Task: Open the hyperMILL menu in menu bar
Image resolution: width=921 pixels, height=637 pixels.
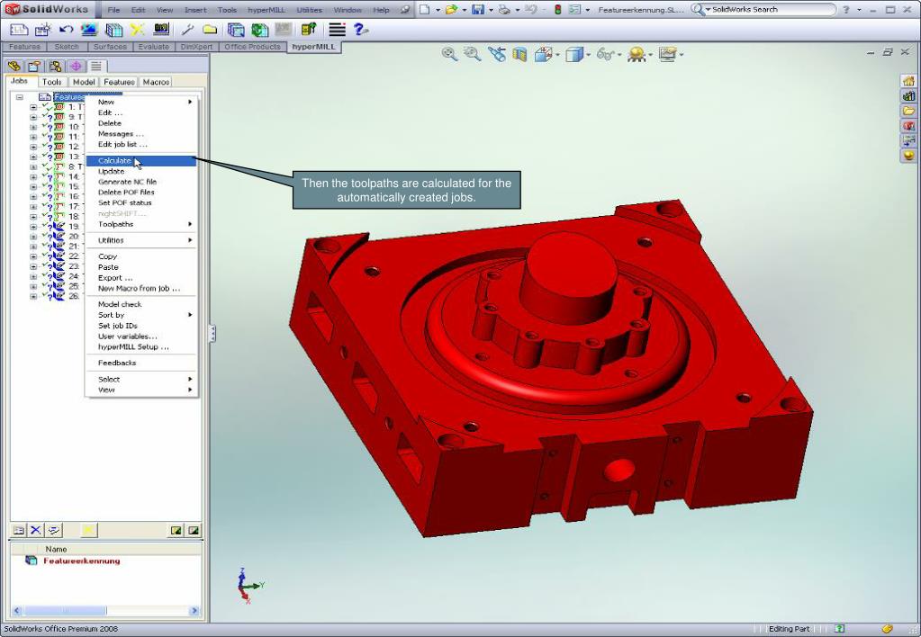Action: point(266,10)
